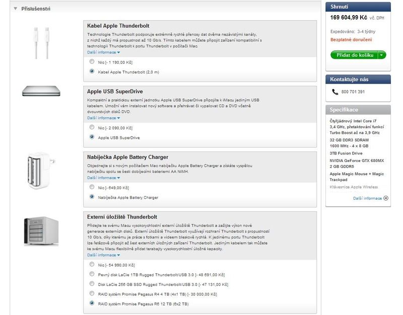This screenshot has height=315, width=403.
Task: Click the Příslušenství section title
Action: [36, 9]
